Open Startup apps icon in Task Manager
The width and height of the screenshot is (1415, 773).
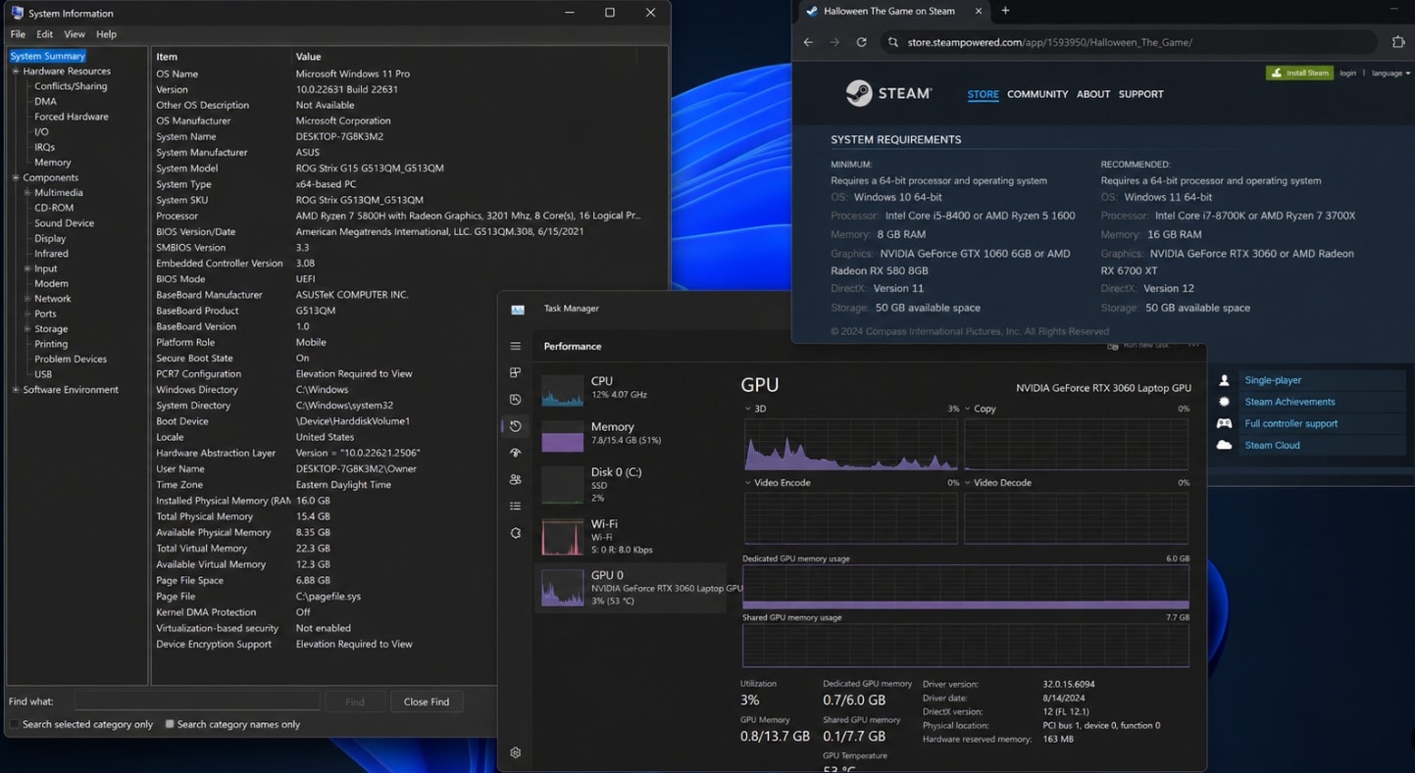coord(515,453)
